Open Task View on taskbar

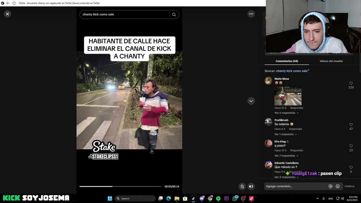point(160,198)
